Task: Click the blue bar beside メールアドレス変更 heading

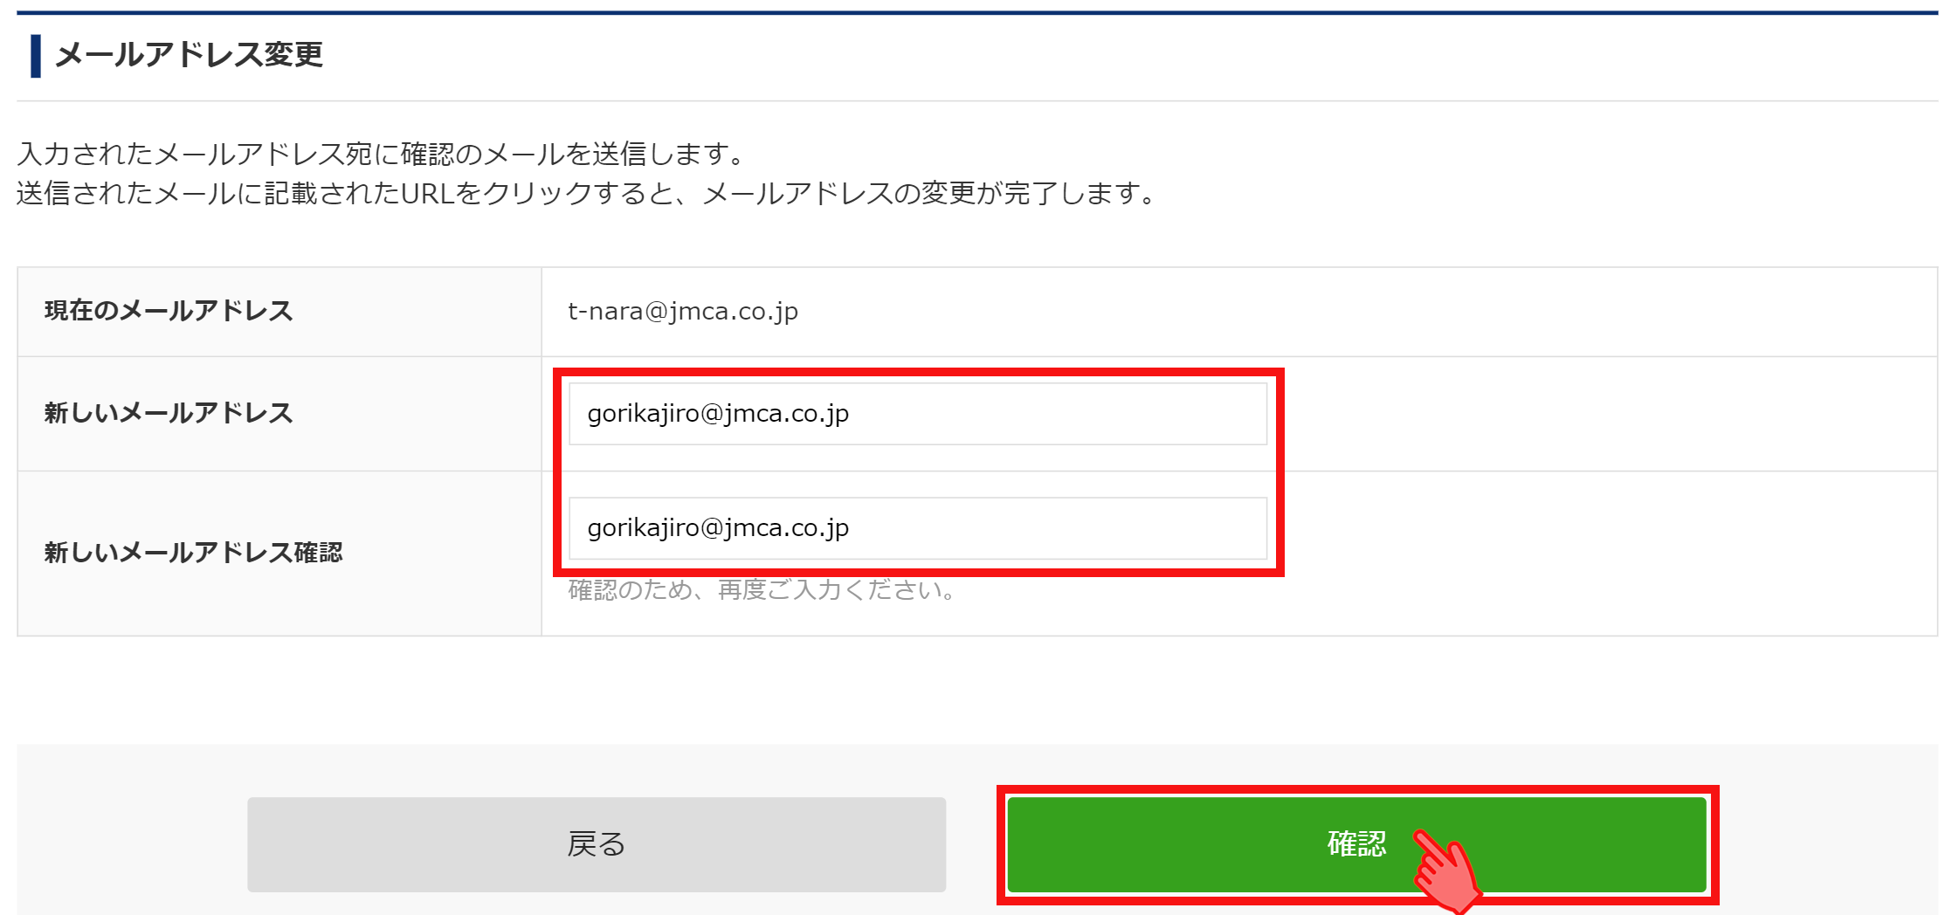Action: click(x=36, y=56)
